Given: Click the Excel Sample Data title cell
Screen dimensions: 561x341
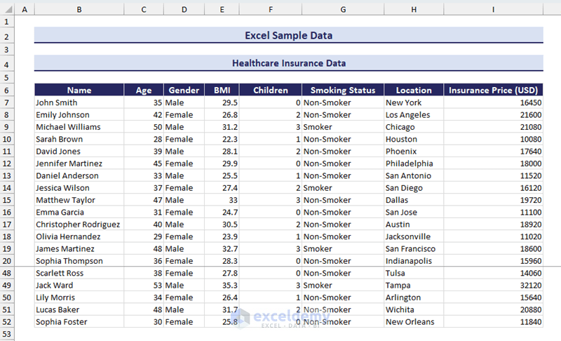Looking at the screenshot, I should (288, 35).
